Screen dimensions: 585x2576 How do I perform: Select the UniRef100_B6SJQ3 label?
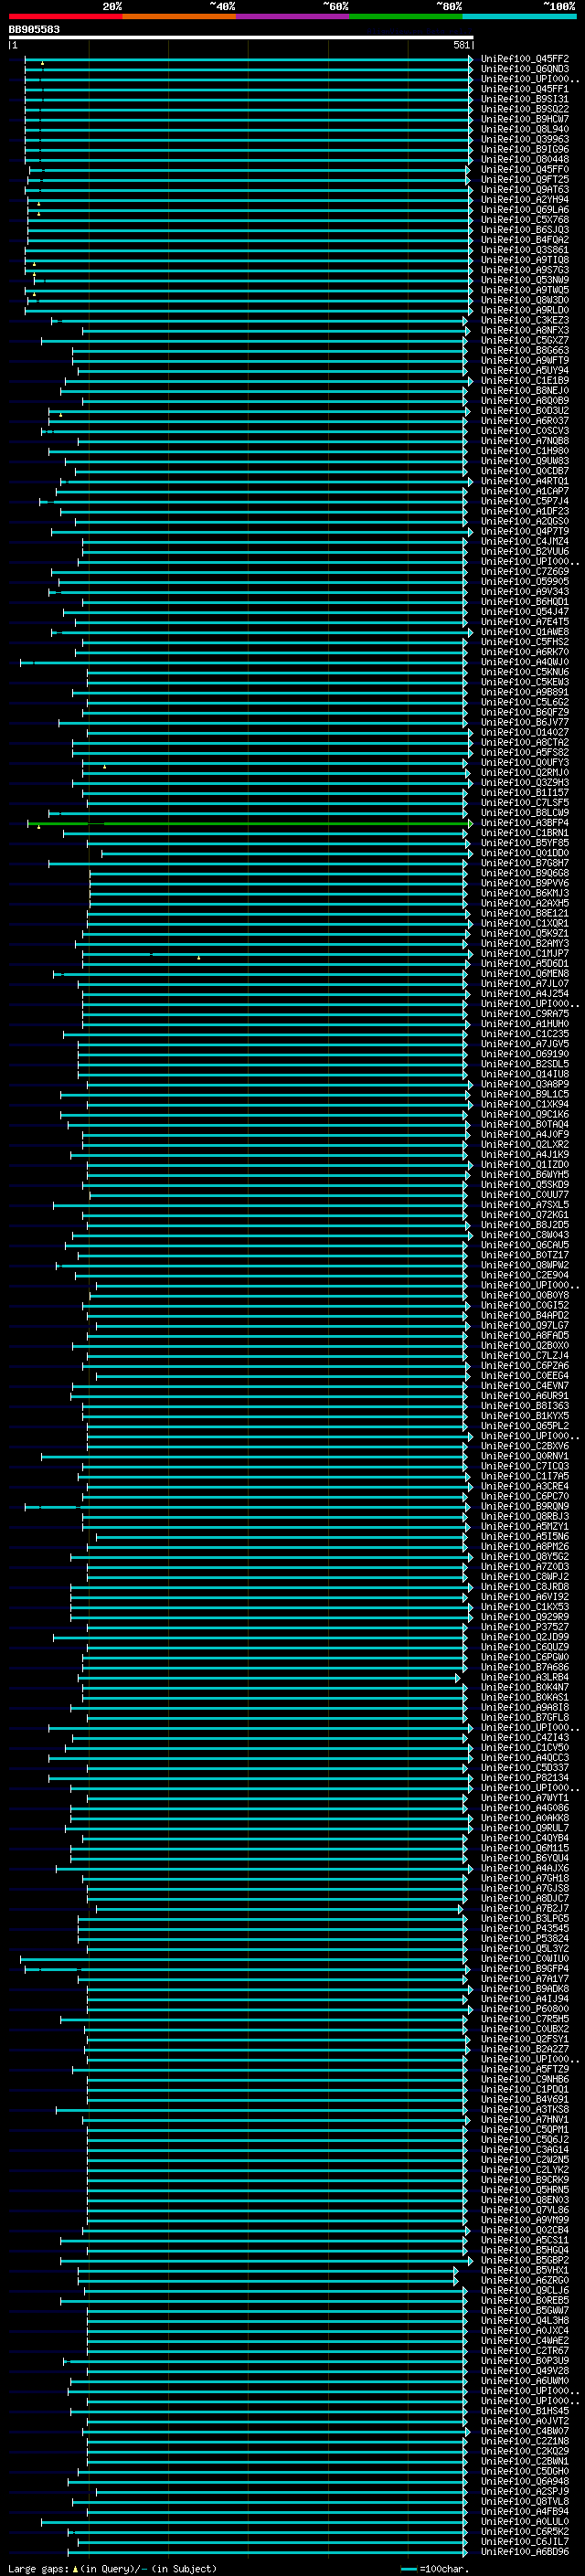525,230
